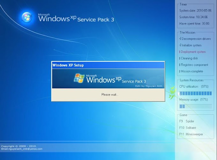217x160 pixels.
Task: Click the 'Have spent time: 30:00' line
Action: pyautogui.click(x=194, y=24)
